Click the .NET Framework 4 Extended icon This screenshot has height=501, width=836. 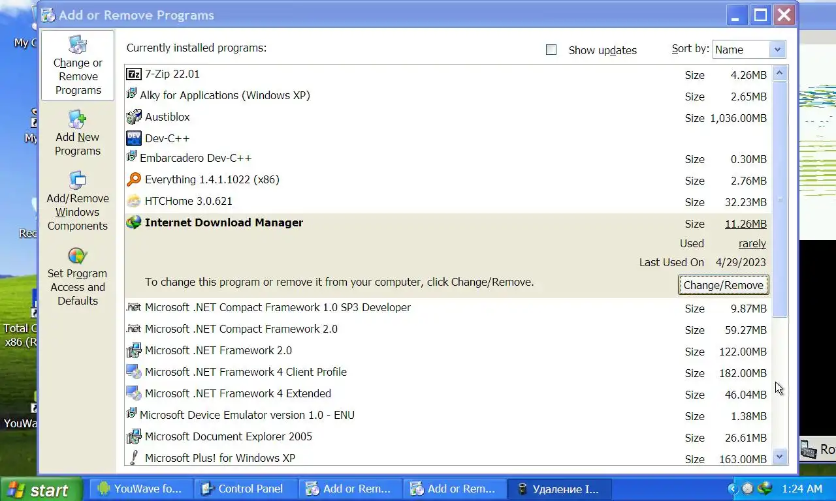click(x=133, y=394)
